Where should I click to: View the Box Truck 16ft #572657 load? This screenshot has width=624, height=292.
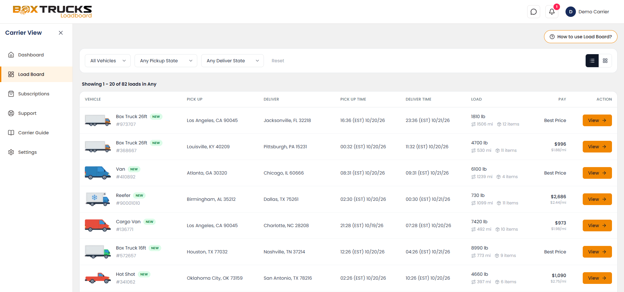[x=597, y=252]
